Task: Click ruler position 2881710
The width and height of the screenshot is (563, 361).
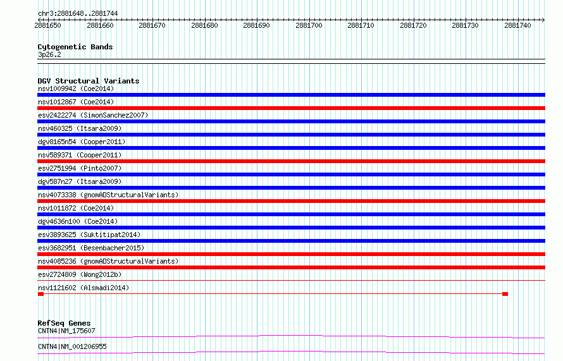Action: tap(361, 25)
